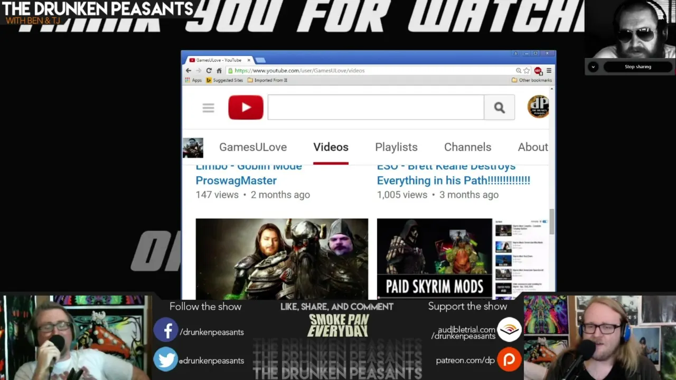Switch to the Videos tab
The height and width of the screenshot is (380, 676).
click(x=331, y=147)
